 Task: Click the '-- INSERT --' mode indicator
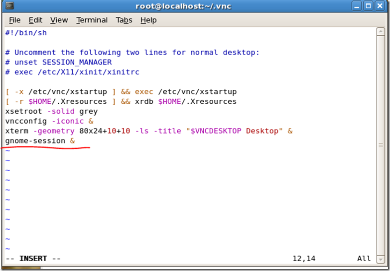coord(33,259)
